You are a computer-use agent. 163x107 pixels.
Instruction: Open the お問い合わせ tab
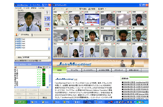point(134,70)
